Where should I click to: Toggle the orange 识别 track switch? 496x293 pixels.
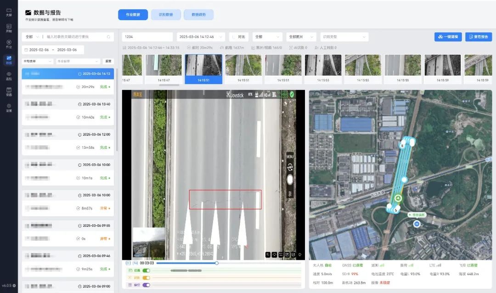click(x=147, y=278)
